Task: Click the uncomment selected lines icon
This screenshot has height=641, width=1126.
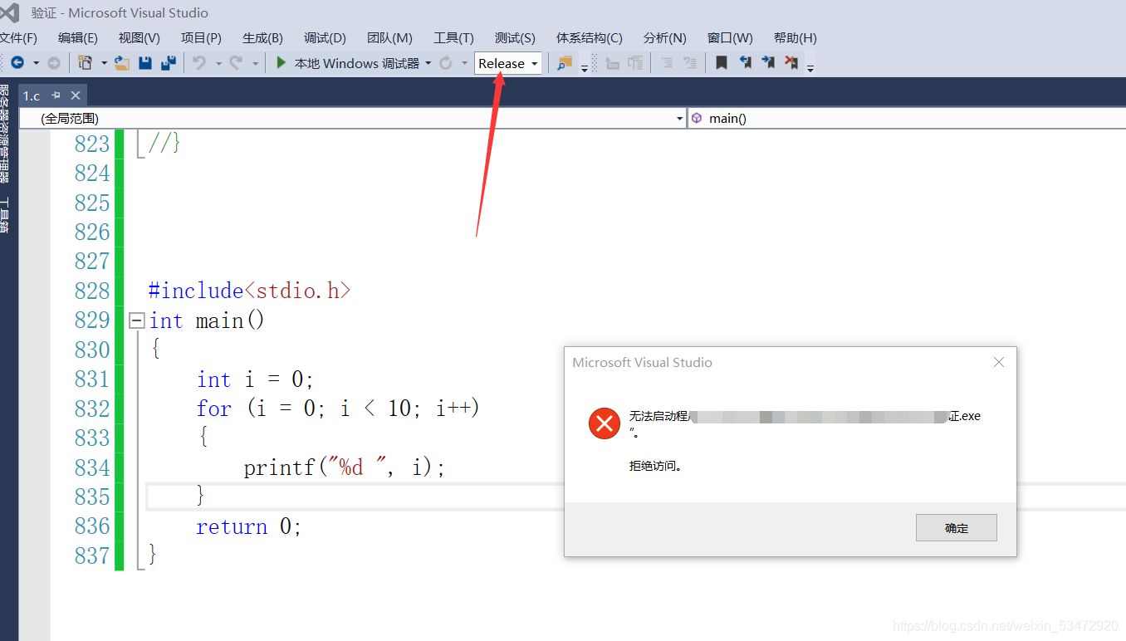Action: pos(636,63)
